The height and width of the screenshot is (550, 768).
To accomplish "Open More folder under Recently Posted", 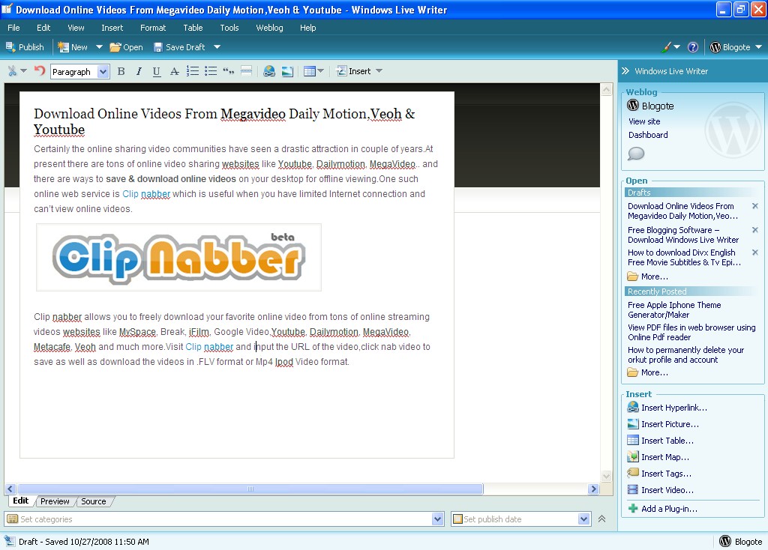I will tap(647, 372).
